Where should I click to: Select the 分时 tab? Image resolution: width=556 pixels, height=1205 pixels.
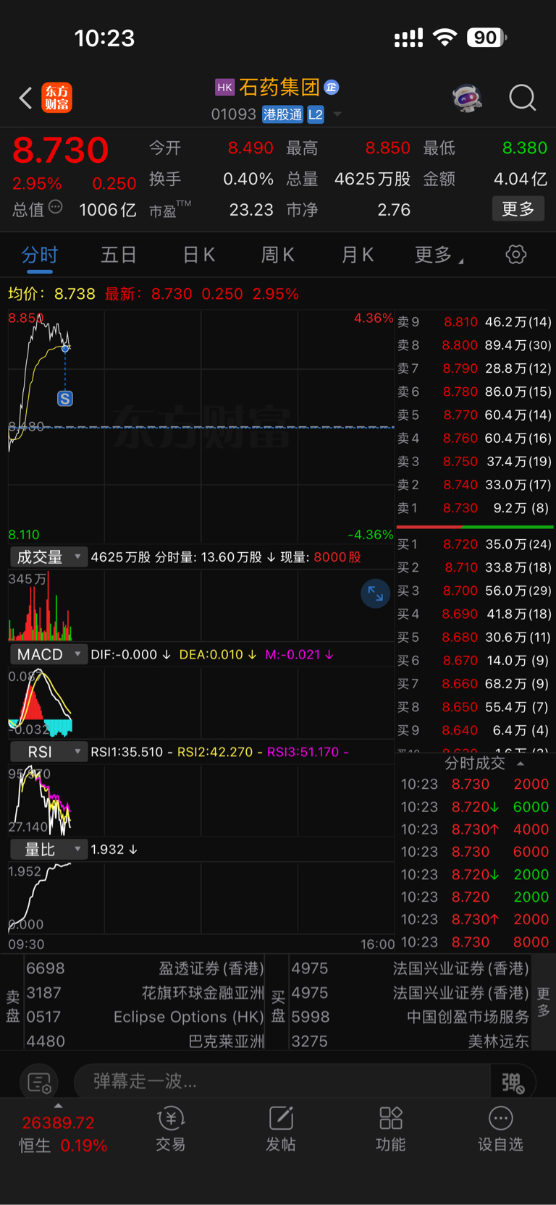[x=39, y=255]
